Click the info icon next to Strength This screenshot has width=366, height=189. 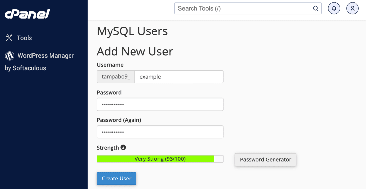[123, 147]
